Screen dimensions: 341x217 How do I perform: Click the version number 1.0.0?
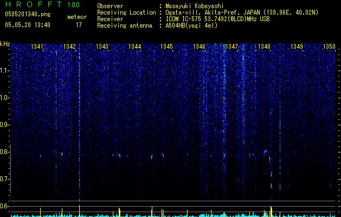pos(74,5)
